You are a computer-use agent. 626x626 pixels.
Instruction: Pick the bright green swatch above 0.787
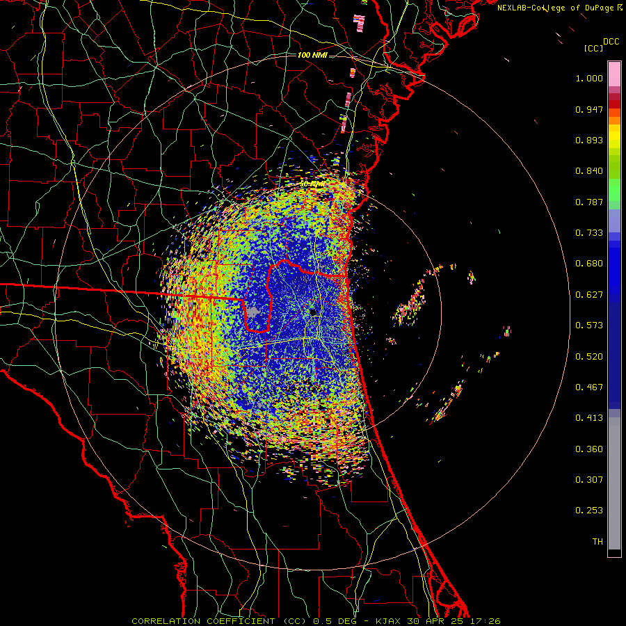click(x=614, y=190)
